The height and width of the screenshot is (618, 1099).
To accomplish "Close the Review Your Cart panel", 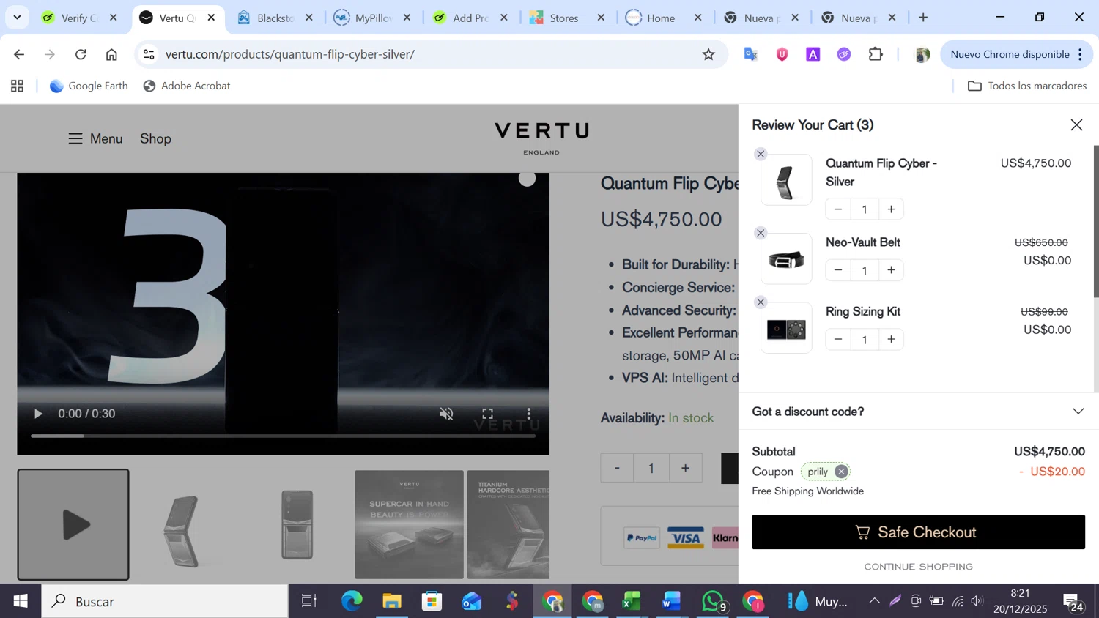I will 1076,125.
